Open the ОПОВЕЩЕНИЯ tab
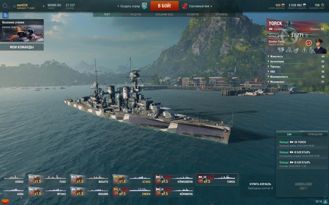Viewport: 329px width, 205px height. point(315,134)
